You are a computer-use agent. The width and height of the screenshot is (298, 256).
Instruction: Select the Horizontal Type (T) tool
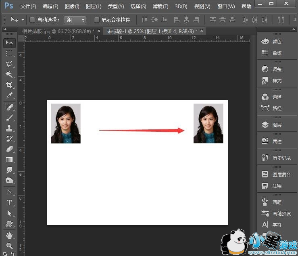pyautogui.click(x=9, y=202)
